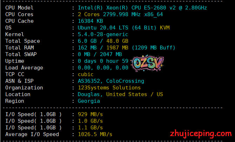This screenshot has height=142, width=235.
Task: Click the 'CPU Cores' label
Action: [x=19, y=14]
